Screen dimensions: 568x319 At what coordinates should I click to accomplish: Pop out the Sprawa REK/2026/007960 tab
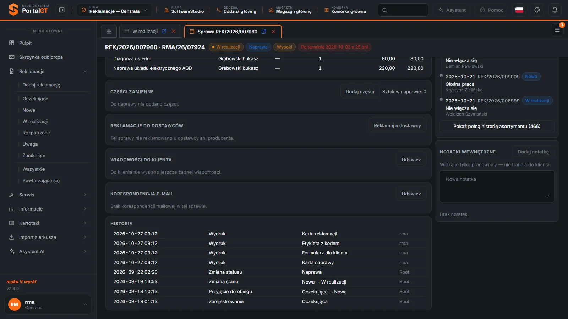(264, 32)
